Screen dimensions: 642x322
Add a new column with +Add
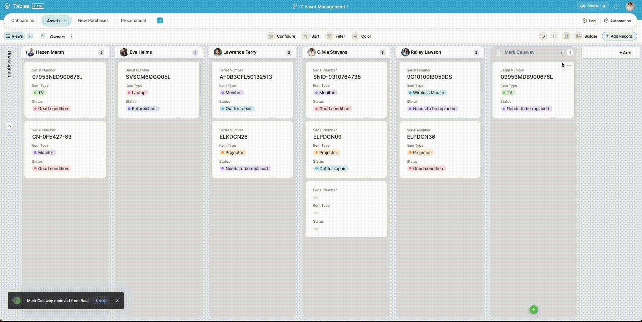[x=611, y=53]
